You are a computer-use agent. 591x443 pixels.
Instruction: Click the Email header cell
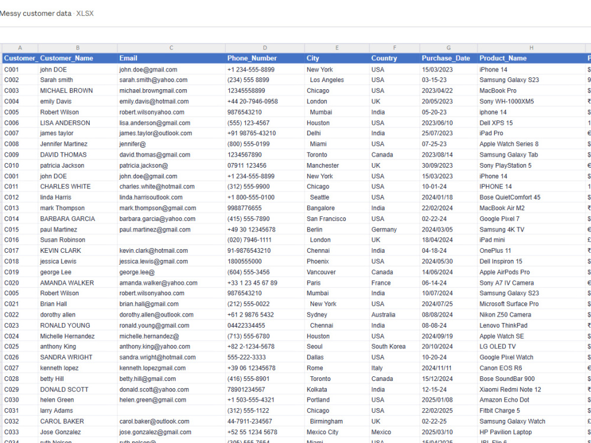[171, 58]
